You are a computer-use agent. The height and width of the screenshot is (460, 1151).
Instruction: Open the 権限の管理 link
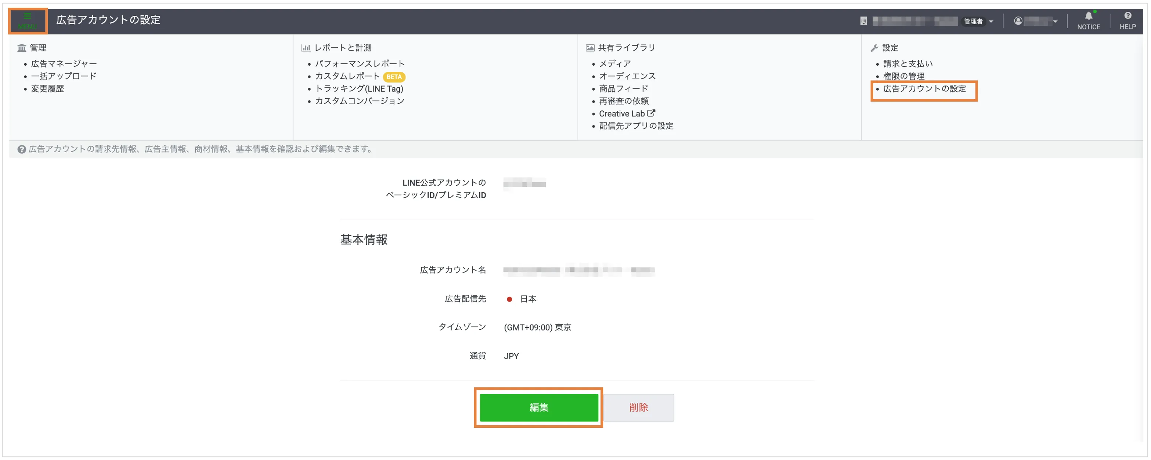(x=904, y=76)
